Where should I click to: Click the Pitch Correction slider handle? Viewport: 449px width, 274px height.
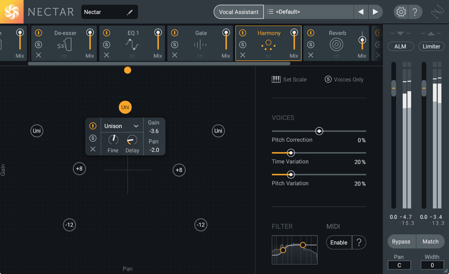319,131
